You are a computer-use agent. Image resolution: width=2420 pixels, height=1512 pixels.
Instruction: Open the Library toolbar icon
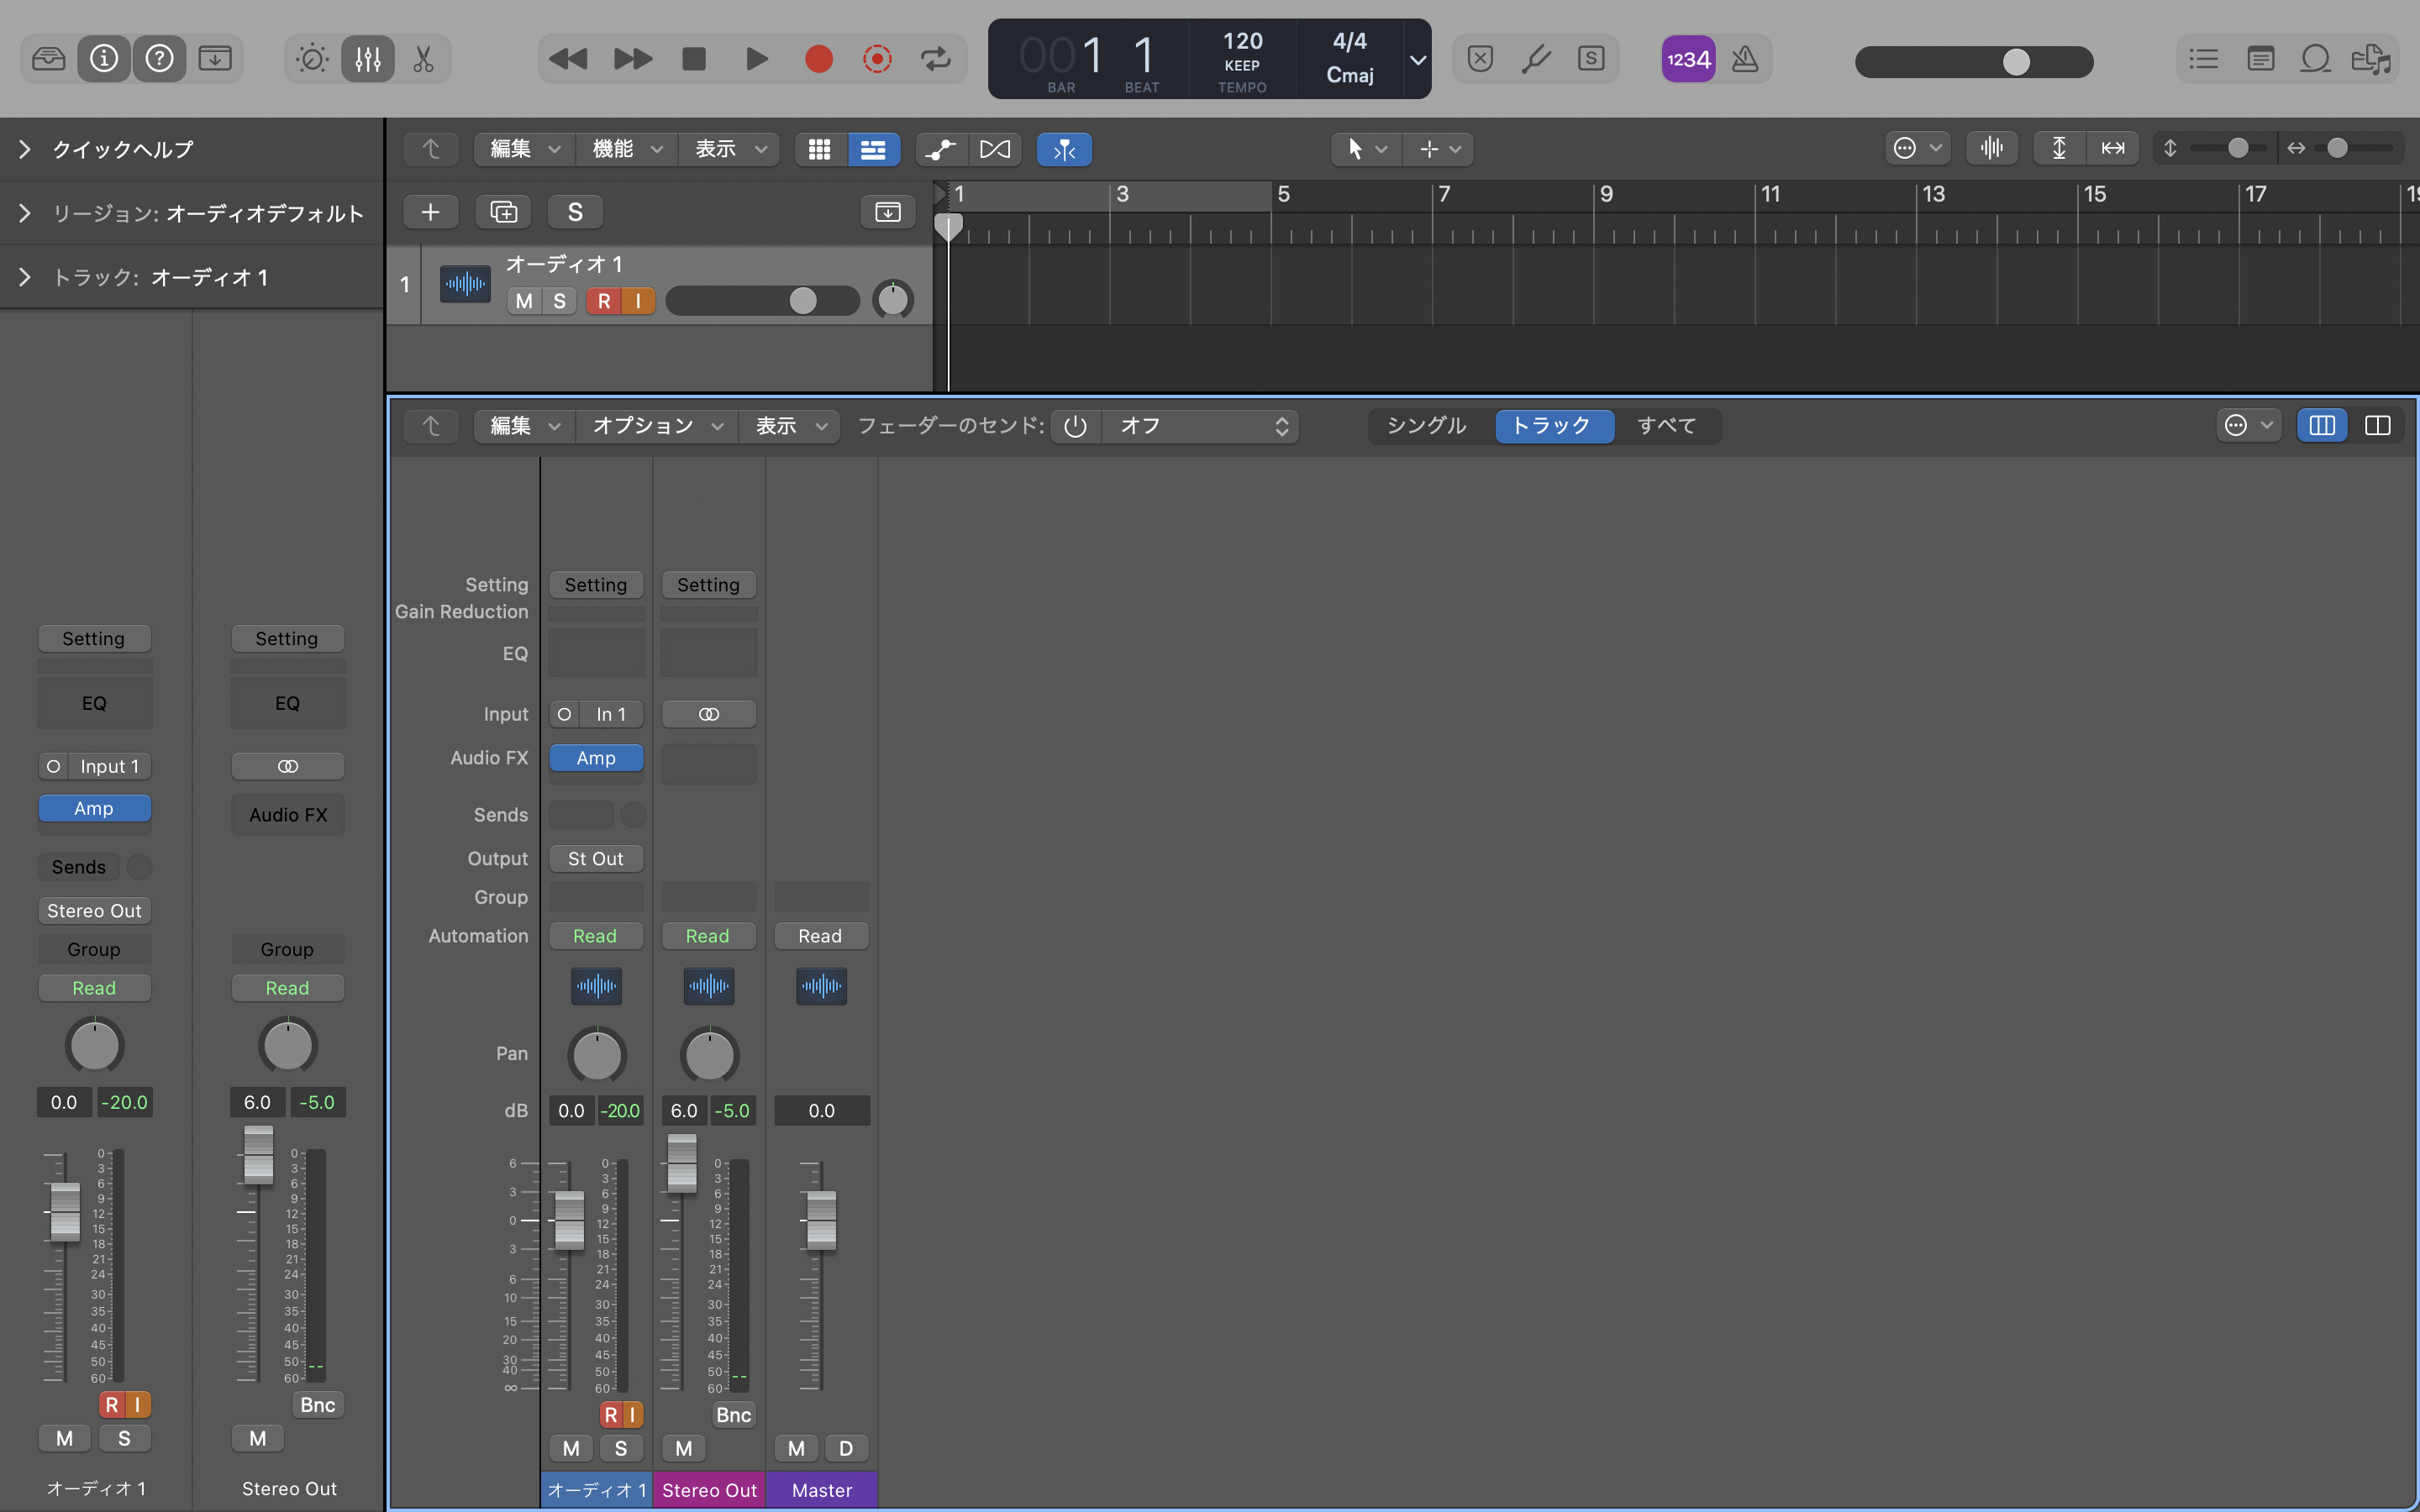tap(48, 59)
